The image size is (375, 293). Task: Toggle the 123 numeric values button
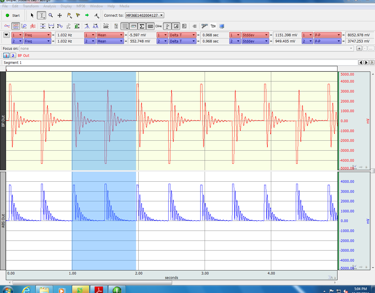[150, 26]
